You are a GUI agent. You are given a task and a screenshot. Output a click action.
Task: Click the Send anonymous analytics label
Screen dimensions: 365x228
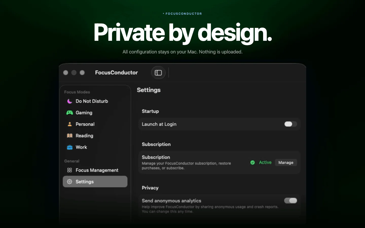(171, 201)
